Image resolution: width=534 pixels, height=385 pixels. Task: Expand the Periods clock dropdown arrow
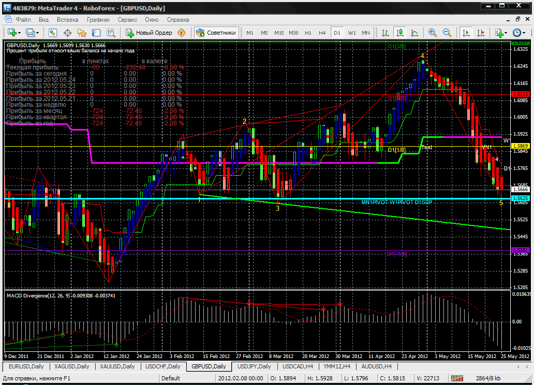(x=524, y=33)
